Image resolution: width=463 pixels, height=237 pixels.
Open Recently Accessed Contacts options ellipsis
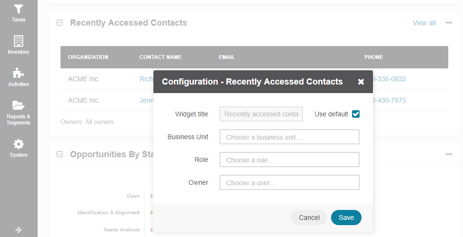(449, 23)
